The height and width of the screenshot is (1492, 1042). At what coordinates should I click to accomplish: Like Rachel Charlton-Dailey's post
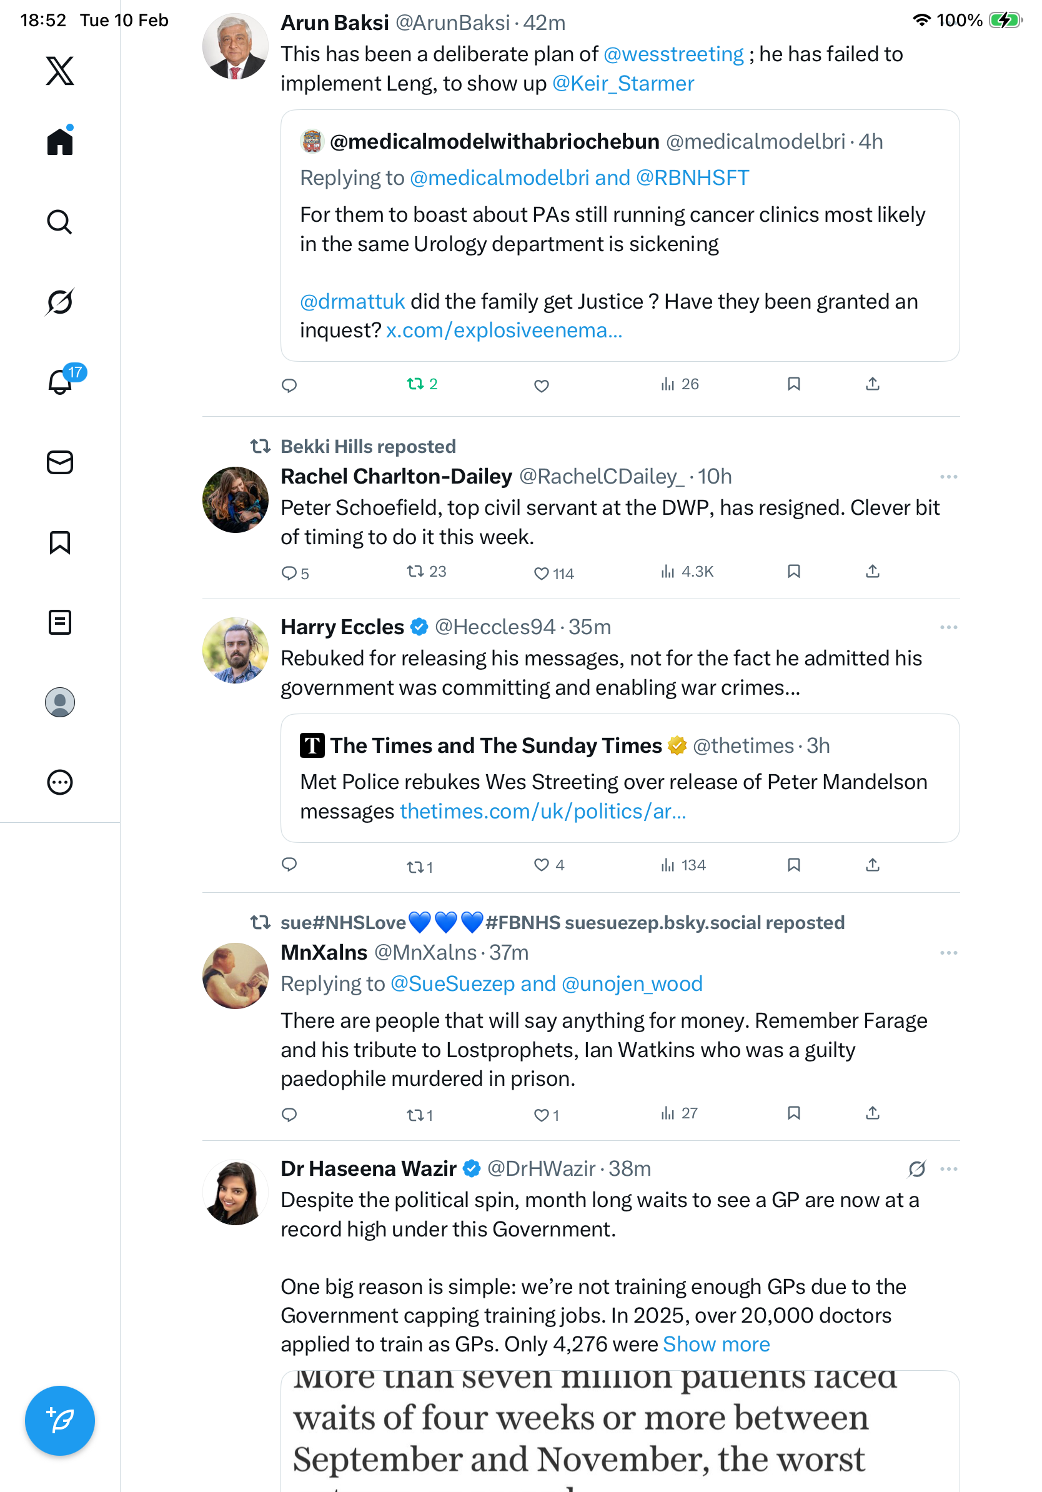point(541,573)
